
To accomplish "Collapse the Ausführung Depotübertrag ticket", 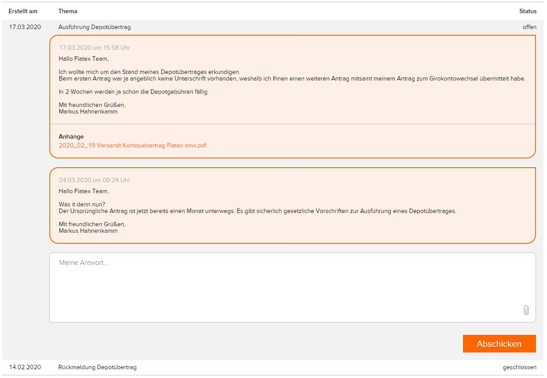I will pyautogui.click(x=94, y=27).
